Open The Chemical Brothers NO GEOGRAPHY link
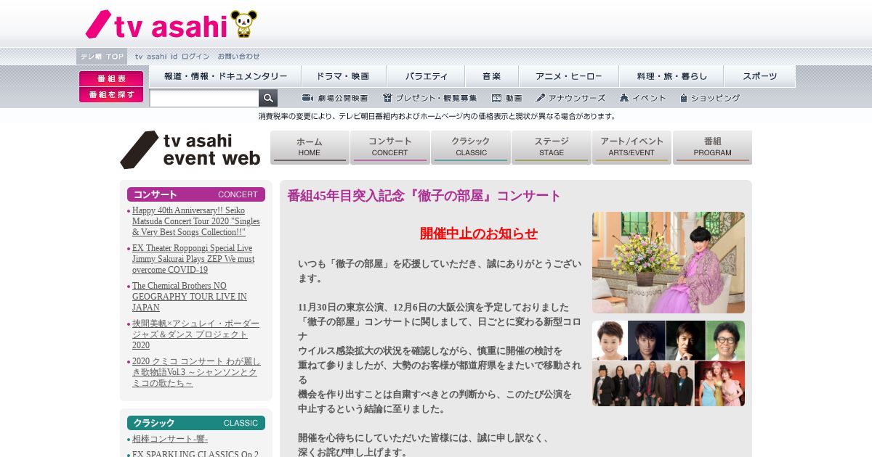This screenshot has width=872, height=457. 190,297
